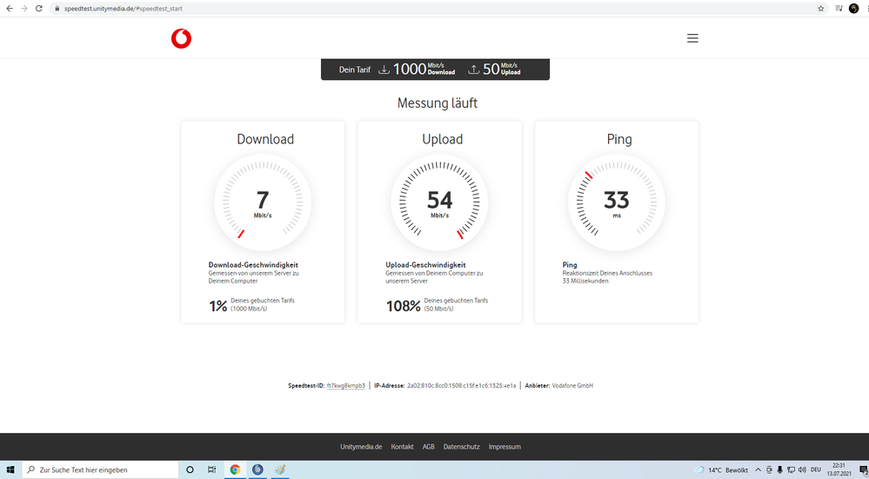Image resolution: width=869 pixels, height=479 pixels.
Task: Click the site lock icon
Action: tap(57, 9)
